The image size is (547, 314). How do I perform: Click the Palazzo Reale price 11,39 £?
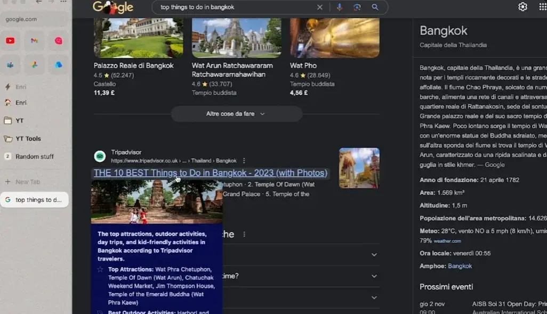coord(104,93)
